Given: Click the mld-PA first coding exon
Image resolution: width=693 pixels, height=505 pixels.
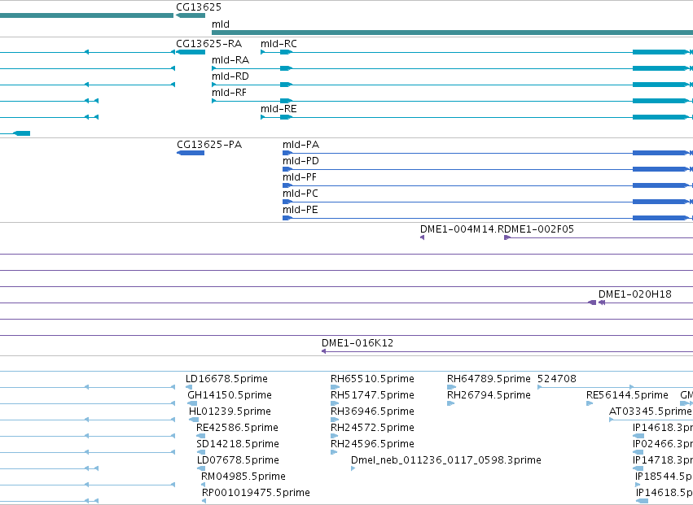Looking at the screenshot, I should pyautogui.click(x=287, y=153).
